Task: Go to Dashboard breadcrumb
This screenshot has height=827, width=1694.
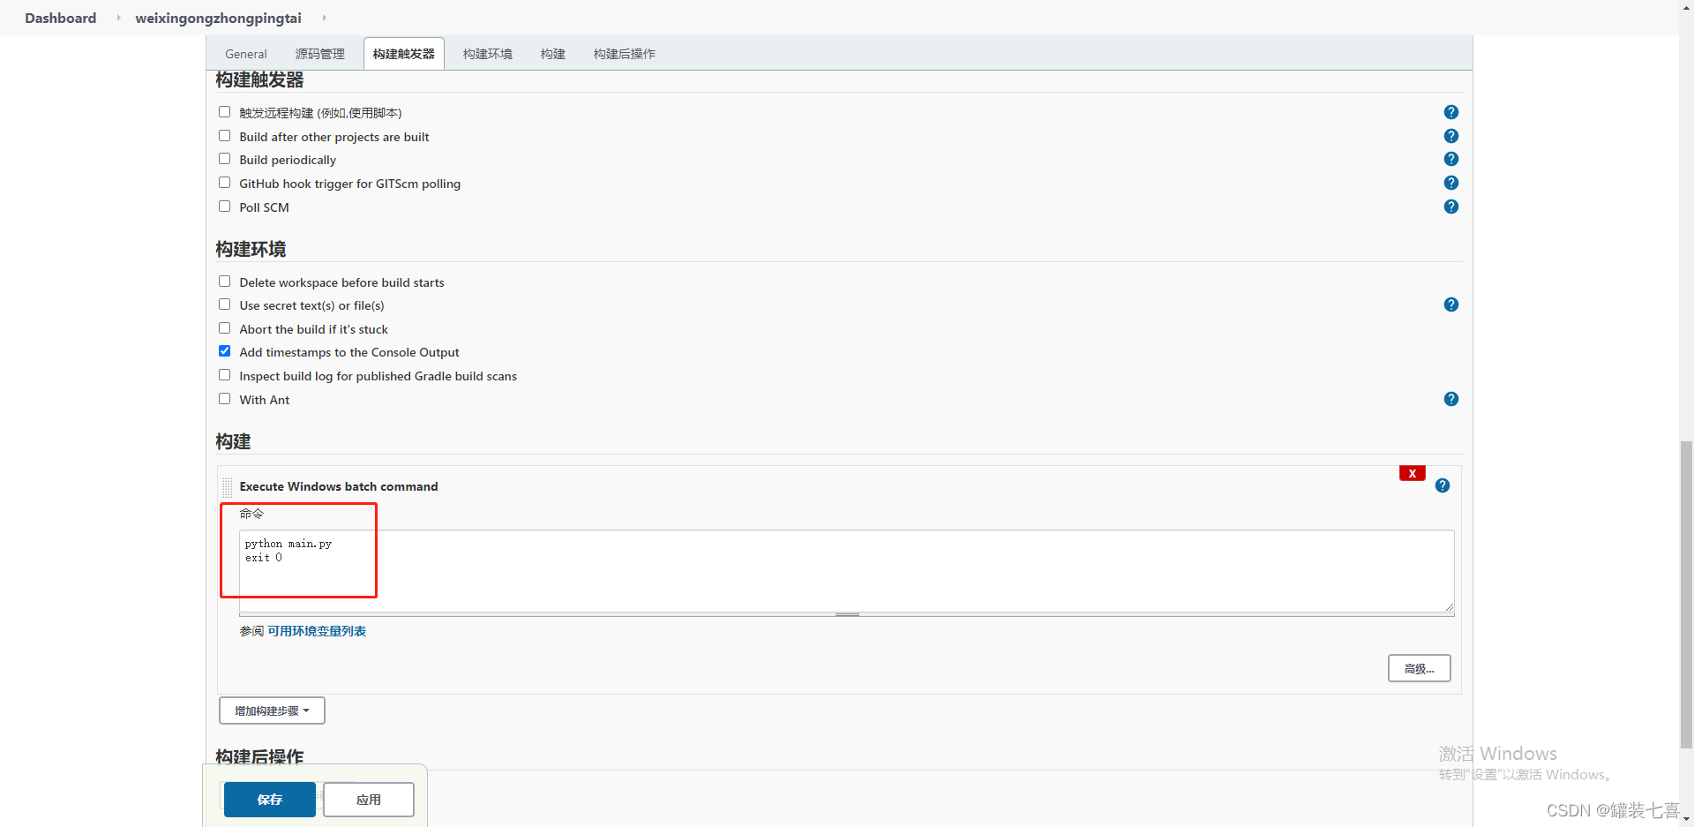Action: pos(60,18)
